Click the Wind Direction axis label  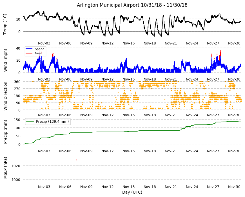[x=5, y=96]
